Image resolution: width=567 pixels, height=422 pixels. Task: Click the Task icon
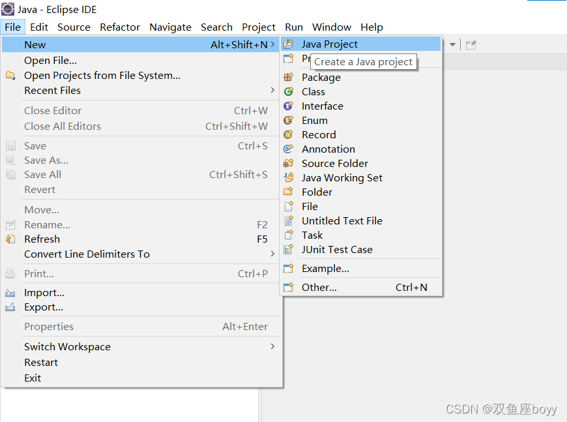[x=288, y=235]
